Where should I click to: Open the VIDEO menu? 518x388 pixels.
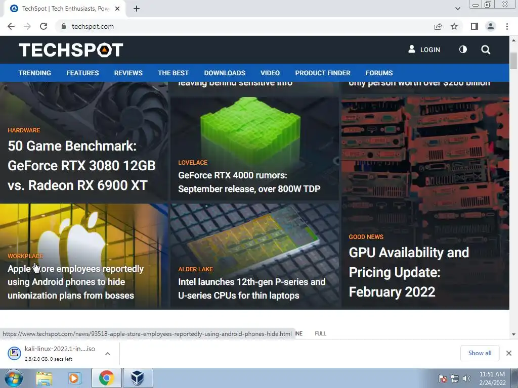[x=270, y=73]
